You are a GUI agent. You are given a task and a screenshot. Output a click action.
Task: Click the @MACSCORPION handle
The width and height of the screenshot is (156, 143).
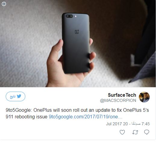tap(118, 100)
